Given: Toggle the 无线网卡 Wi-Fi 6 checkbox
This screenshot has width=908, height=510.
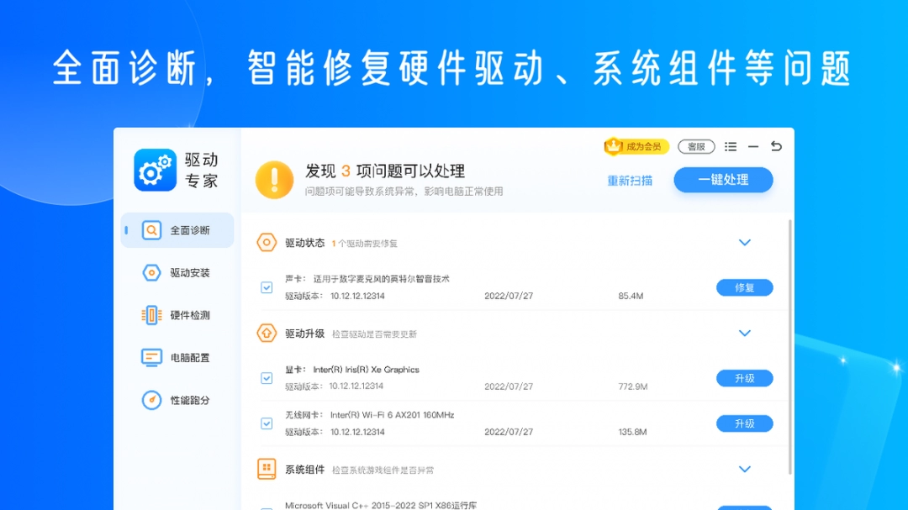Looking at the screenshot, I should pyautogui.click(x=267, y=423).
